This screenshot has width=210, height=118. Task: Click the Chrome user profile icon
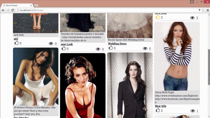point(192,2)
